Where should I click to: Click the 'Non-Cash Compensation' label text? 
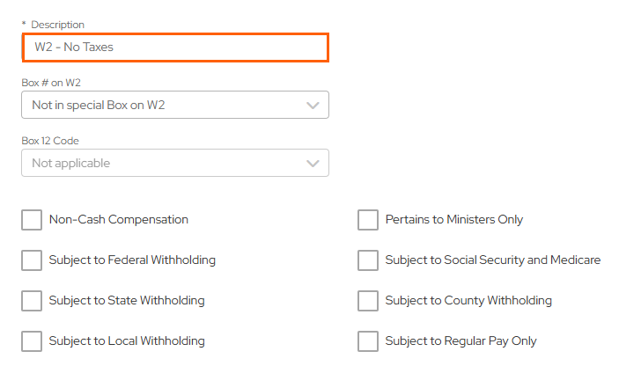pyautogui.click(x=119, y=220)
